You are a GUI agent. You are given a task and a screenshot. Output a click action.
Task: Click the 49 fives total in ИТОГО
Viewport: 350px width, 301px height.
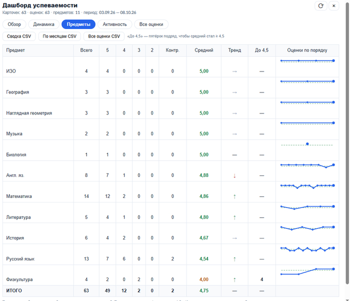coord(107,290)
